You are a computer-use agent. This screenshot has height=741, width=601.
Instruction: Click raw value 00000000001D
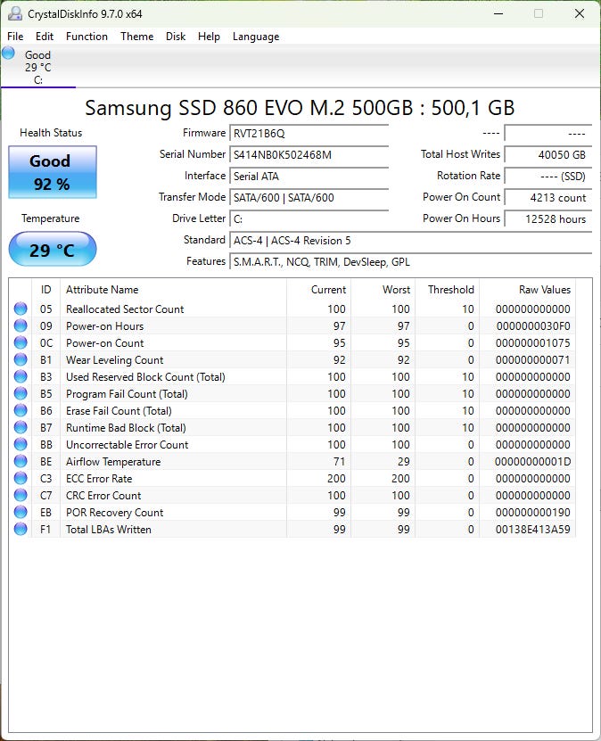(533, 462)
